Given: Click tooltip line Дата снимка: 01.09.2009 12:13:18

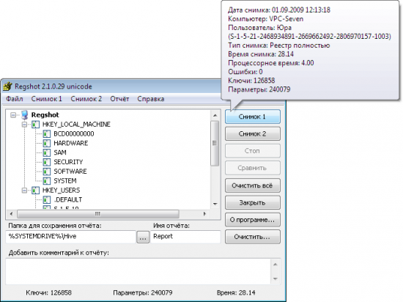Looking at the screenshot, I should point(279,10).
